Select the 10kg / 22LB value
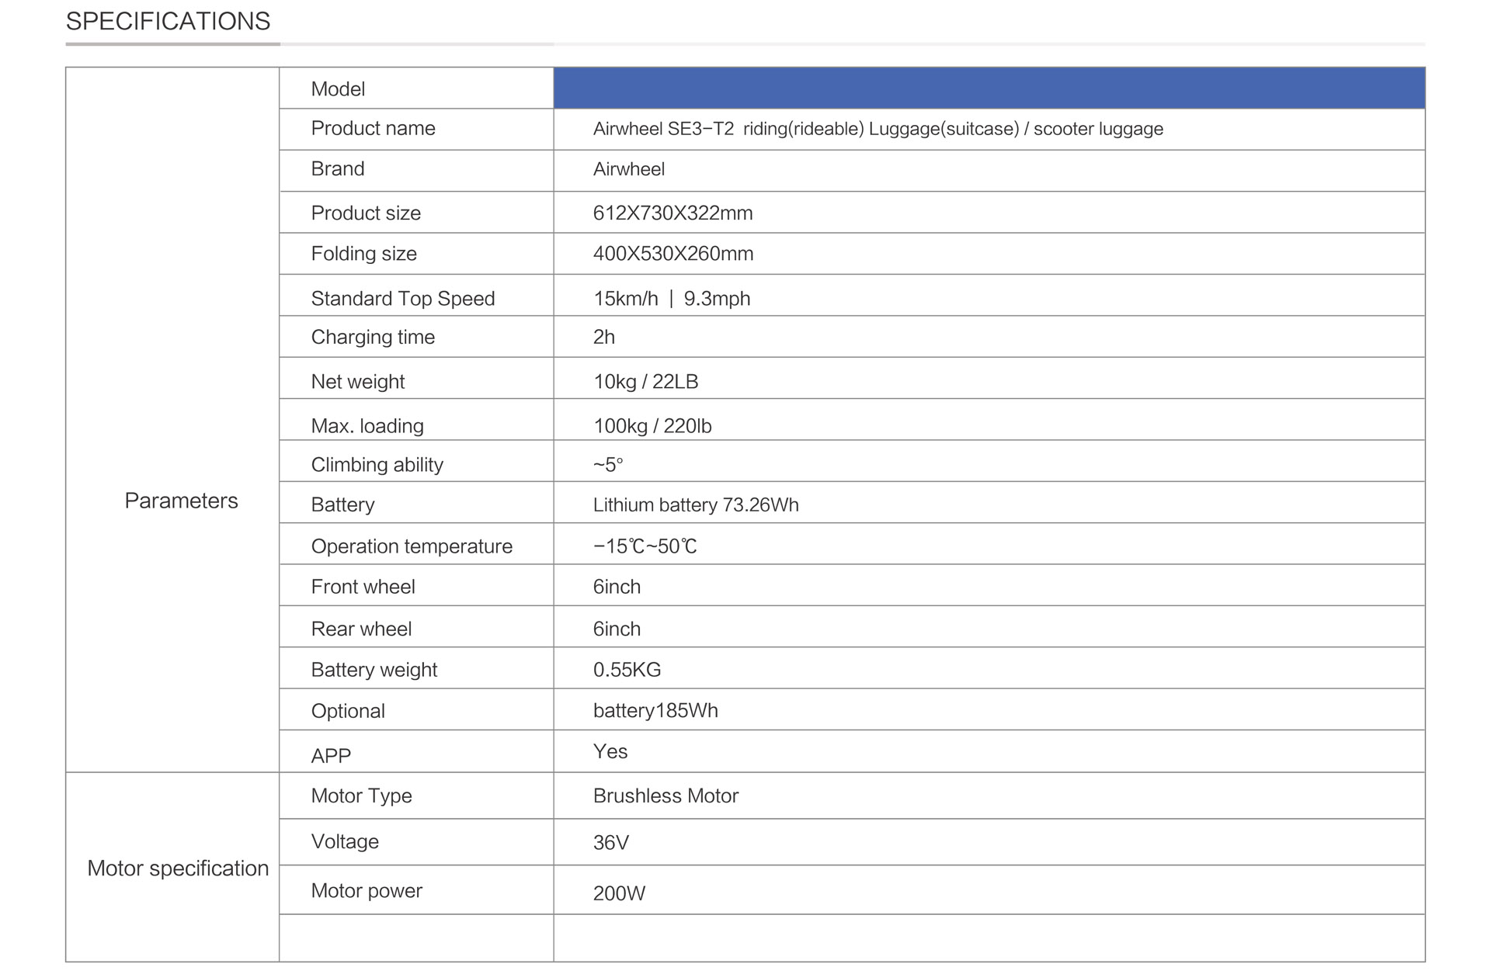The width and height of the screenshot is (1491, 974). coord(646,382)
